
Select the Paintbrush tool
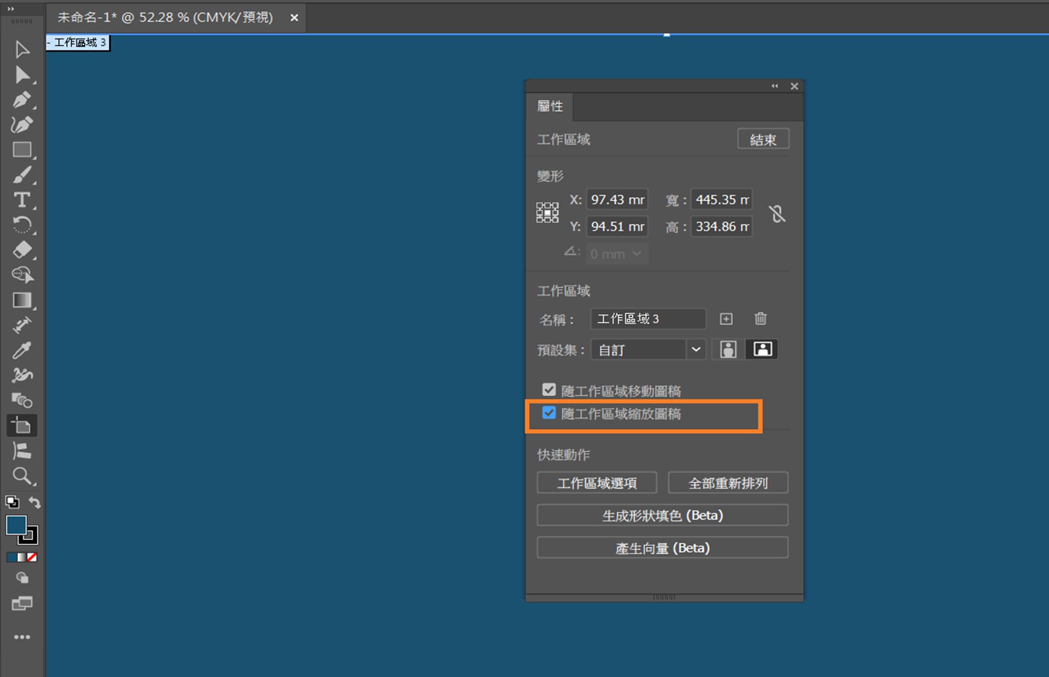[22, 175]
